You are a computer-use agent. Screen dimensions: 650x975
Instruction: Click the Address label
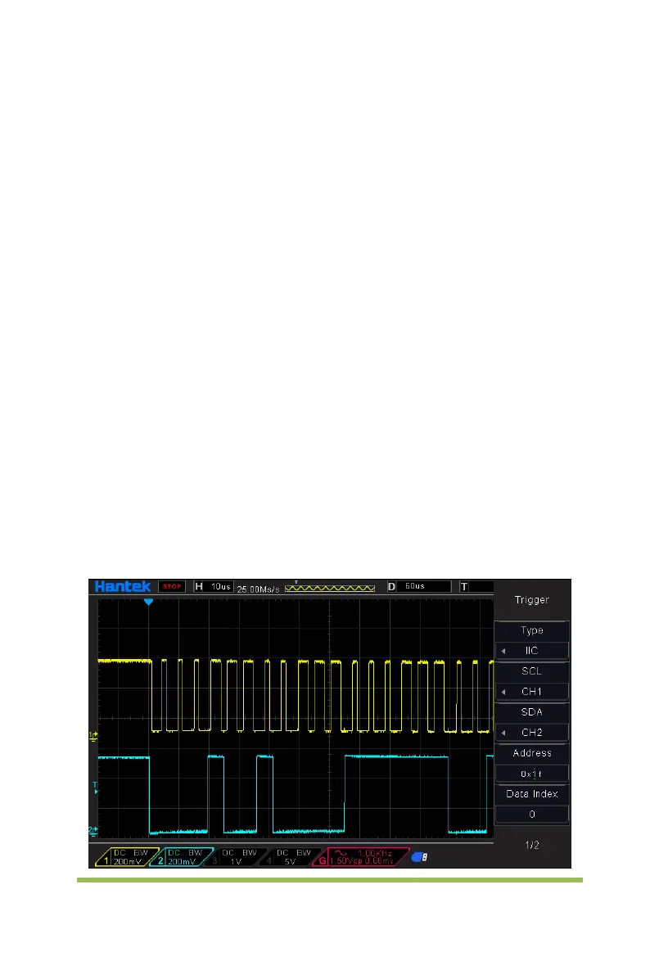pos(532,753)
